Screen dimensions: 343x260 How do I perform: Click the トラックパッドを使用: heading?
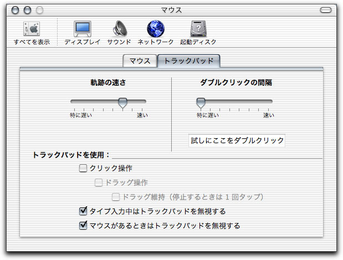pos(71,155)
